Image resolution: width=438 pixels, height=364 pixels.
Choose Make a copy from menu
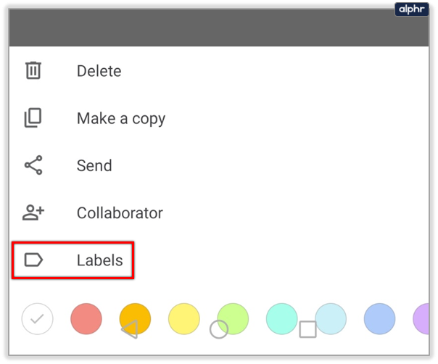(x=121, y=118)
